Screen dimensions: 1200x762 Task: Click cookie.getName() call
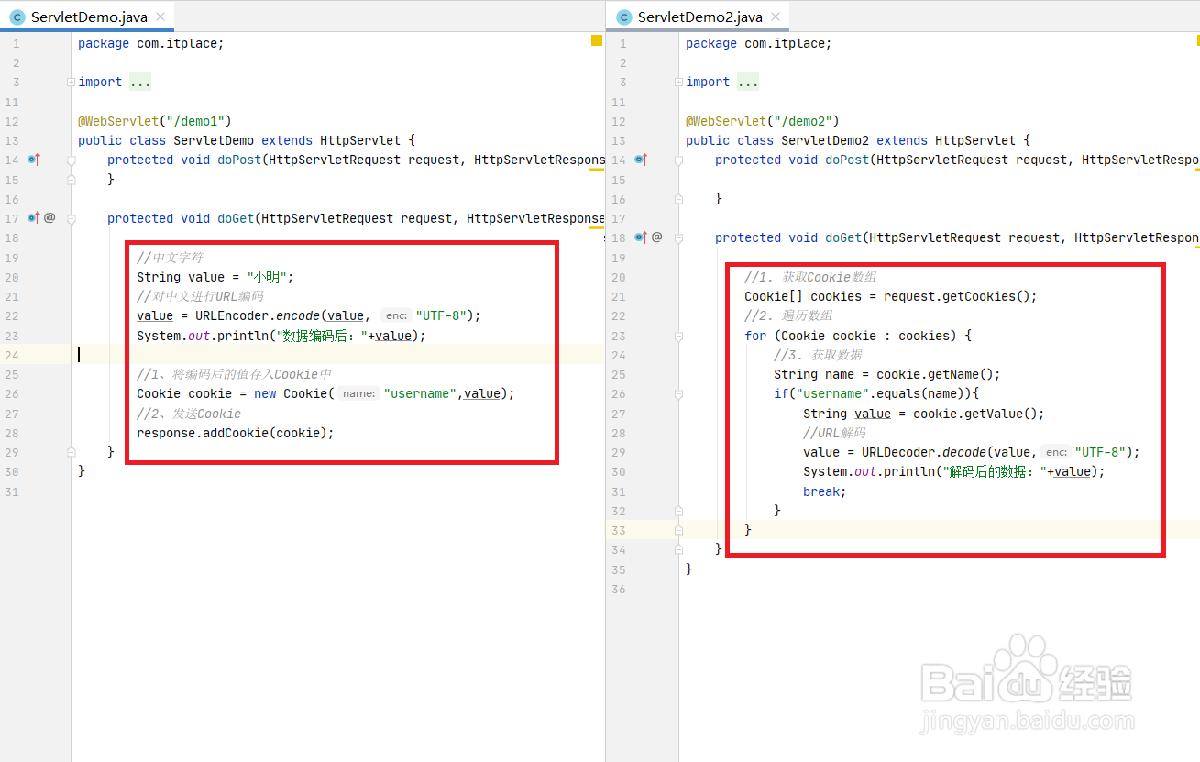tap(935, 374)
